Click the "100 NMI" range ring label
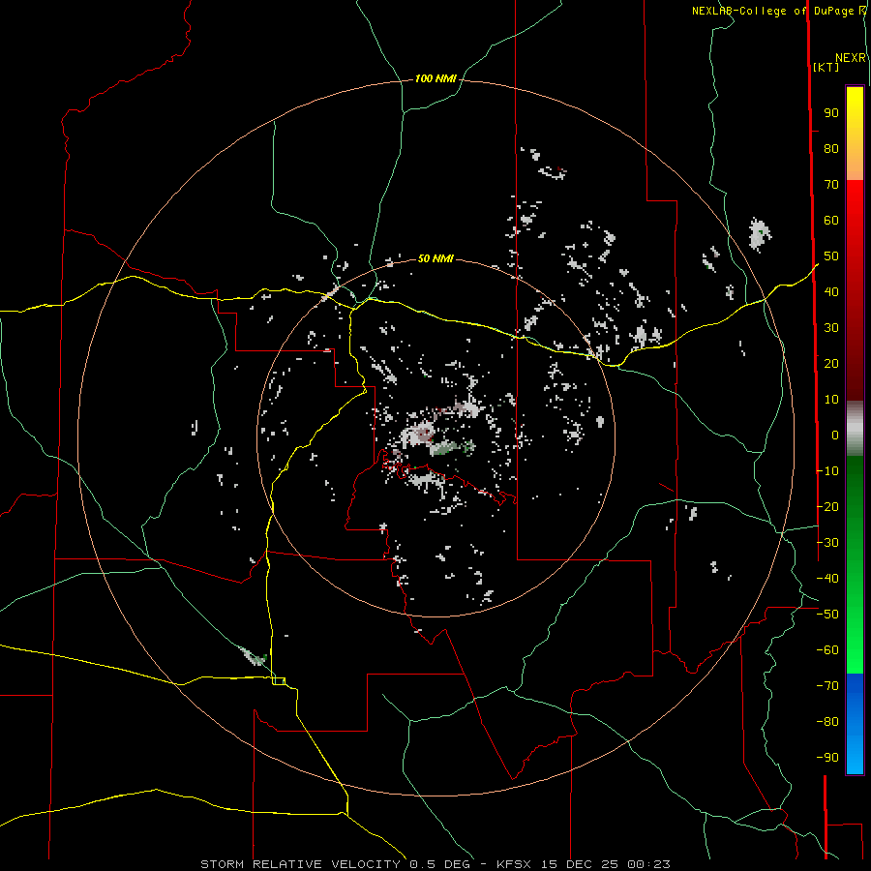 [435, 78]
